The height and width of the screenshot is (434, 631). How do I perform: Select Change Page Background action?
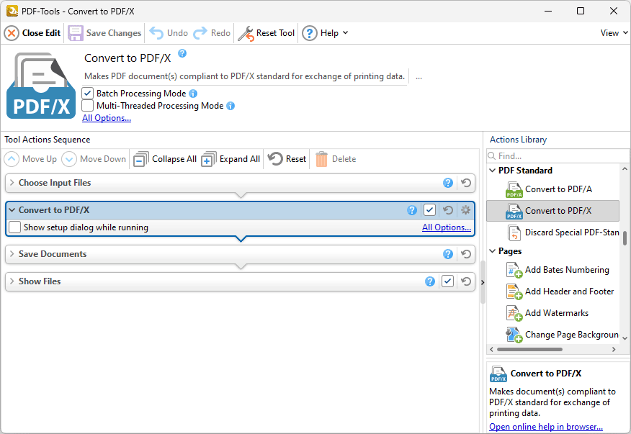(553, 335)
